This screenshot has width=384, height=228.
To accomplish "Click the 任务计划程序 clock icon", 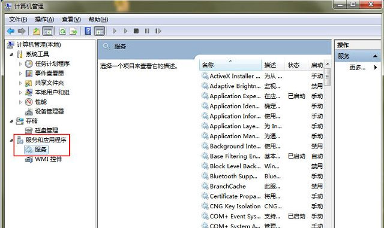I will [29, 64].
